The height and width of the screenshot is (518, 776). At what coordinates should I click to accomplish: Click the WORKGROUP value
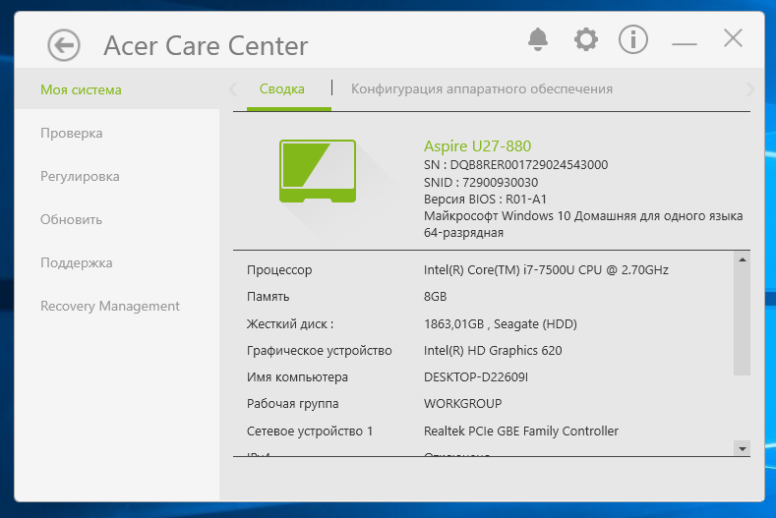(462, 404)
